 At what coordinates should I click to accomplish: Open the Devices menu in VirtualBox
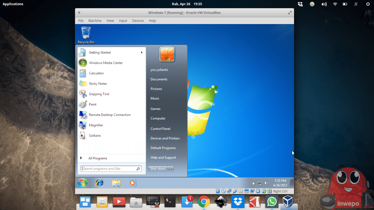(x=138, y=21)
